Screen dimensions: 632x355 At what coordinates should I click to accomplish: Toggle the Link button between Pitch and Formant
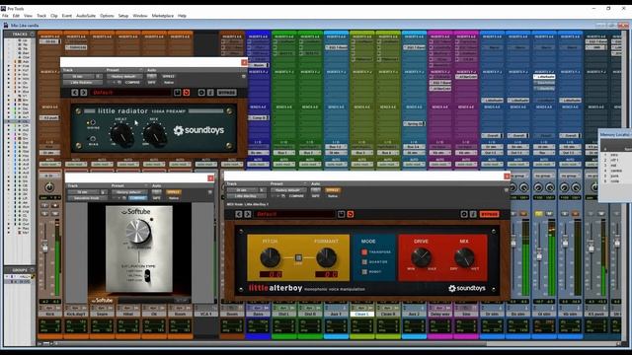(x=298, y=258)
